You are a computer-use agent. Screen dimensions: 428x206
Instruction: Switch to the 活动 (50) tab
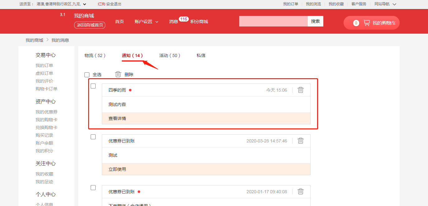pyautogui.click(x=170, y=55)
